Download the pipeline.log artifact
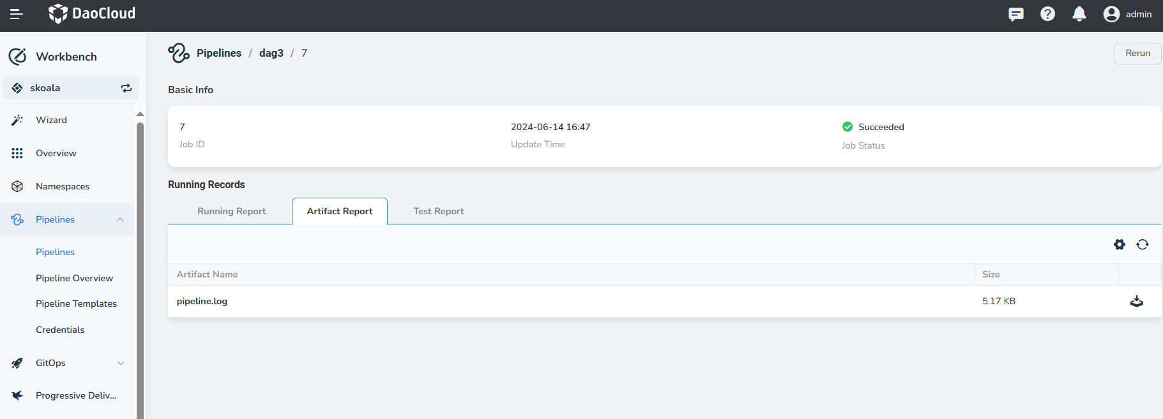The width and height of the screenshot is (1163, 419). [1136, 301]
